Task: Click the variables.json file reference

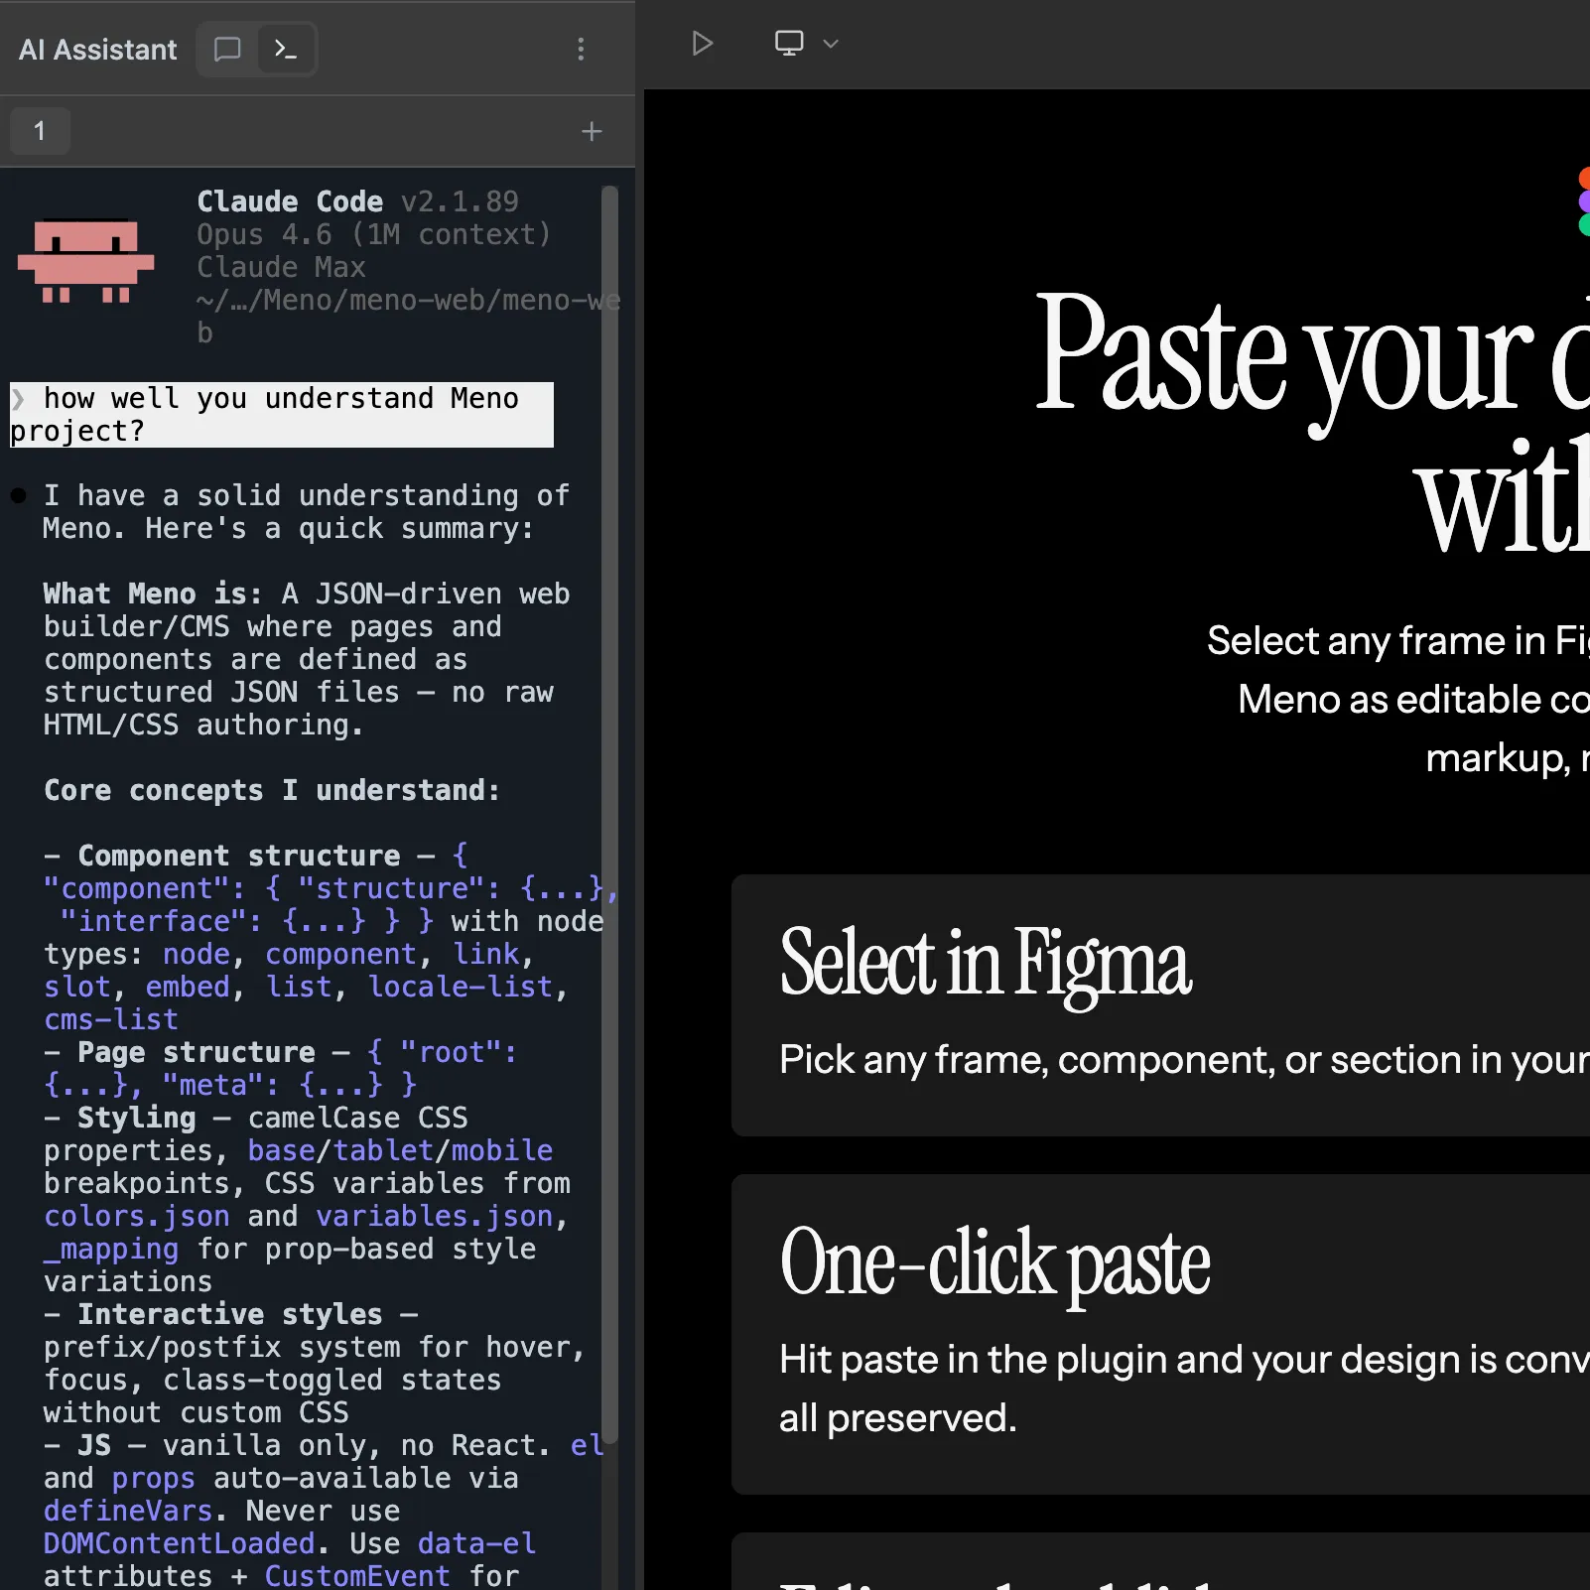Action: tap(436, 1217)
